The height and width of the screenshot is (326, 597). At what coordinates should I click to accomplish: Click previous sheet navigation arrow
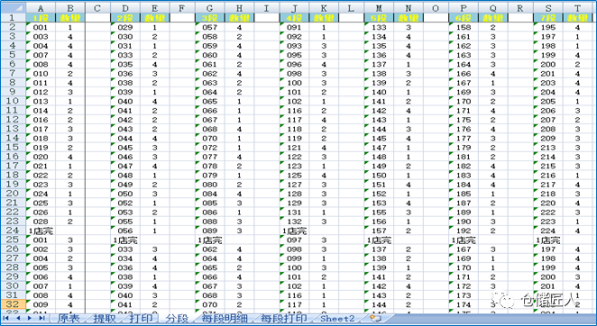18,318
